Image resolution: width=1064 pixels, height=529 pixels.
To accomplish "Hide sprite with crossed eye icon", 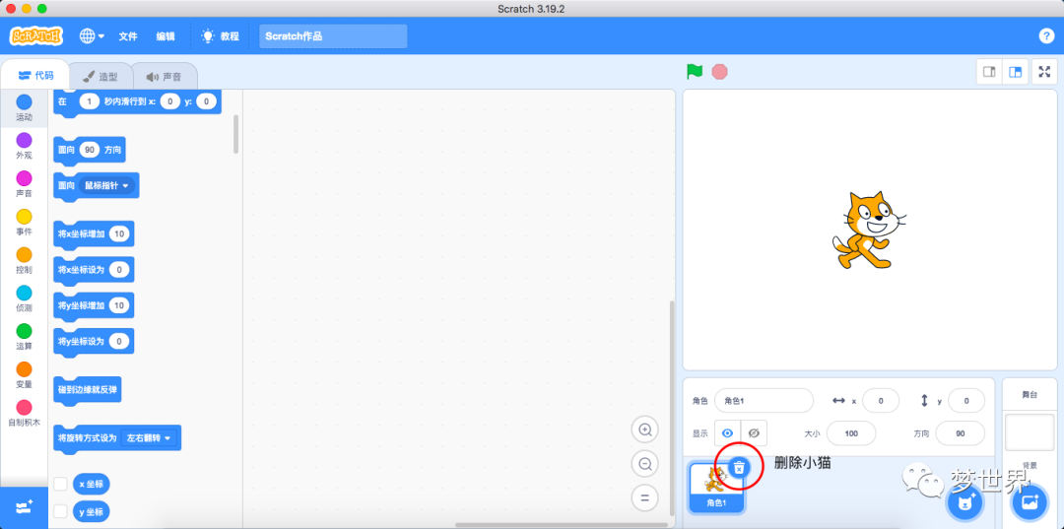I will (754, 432).
